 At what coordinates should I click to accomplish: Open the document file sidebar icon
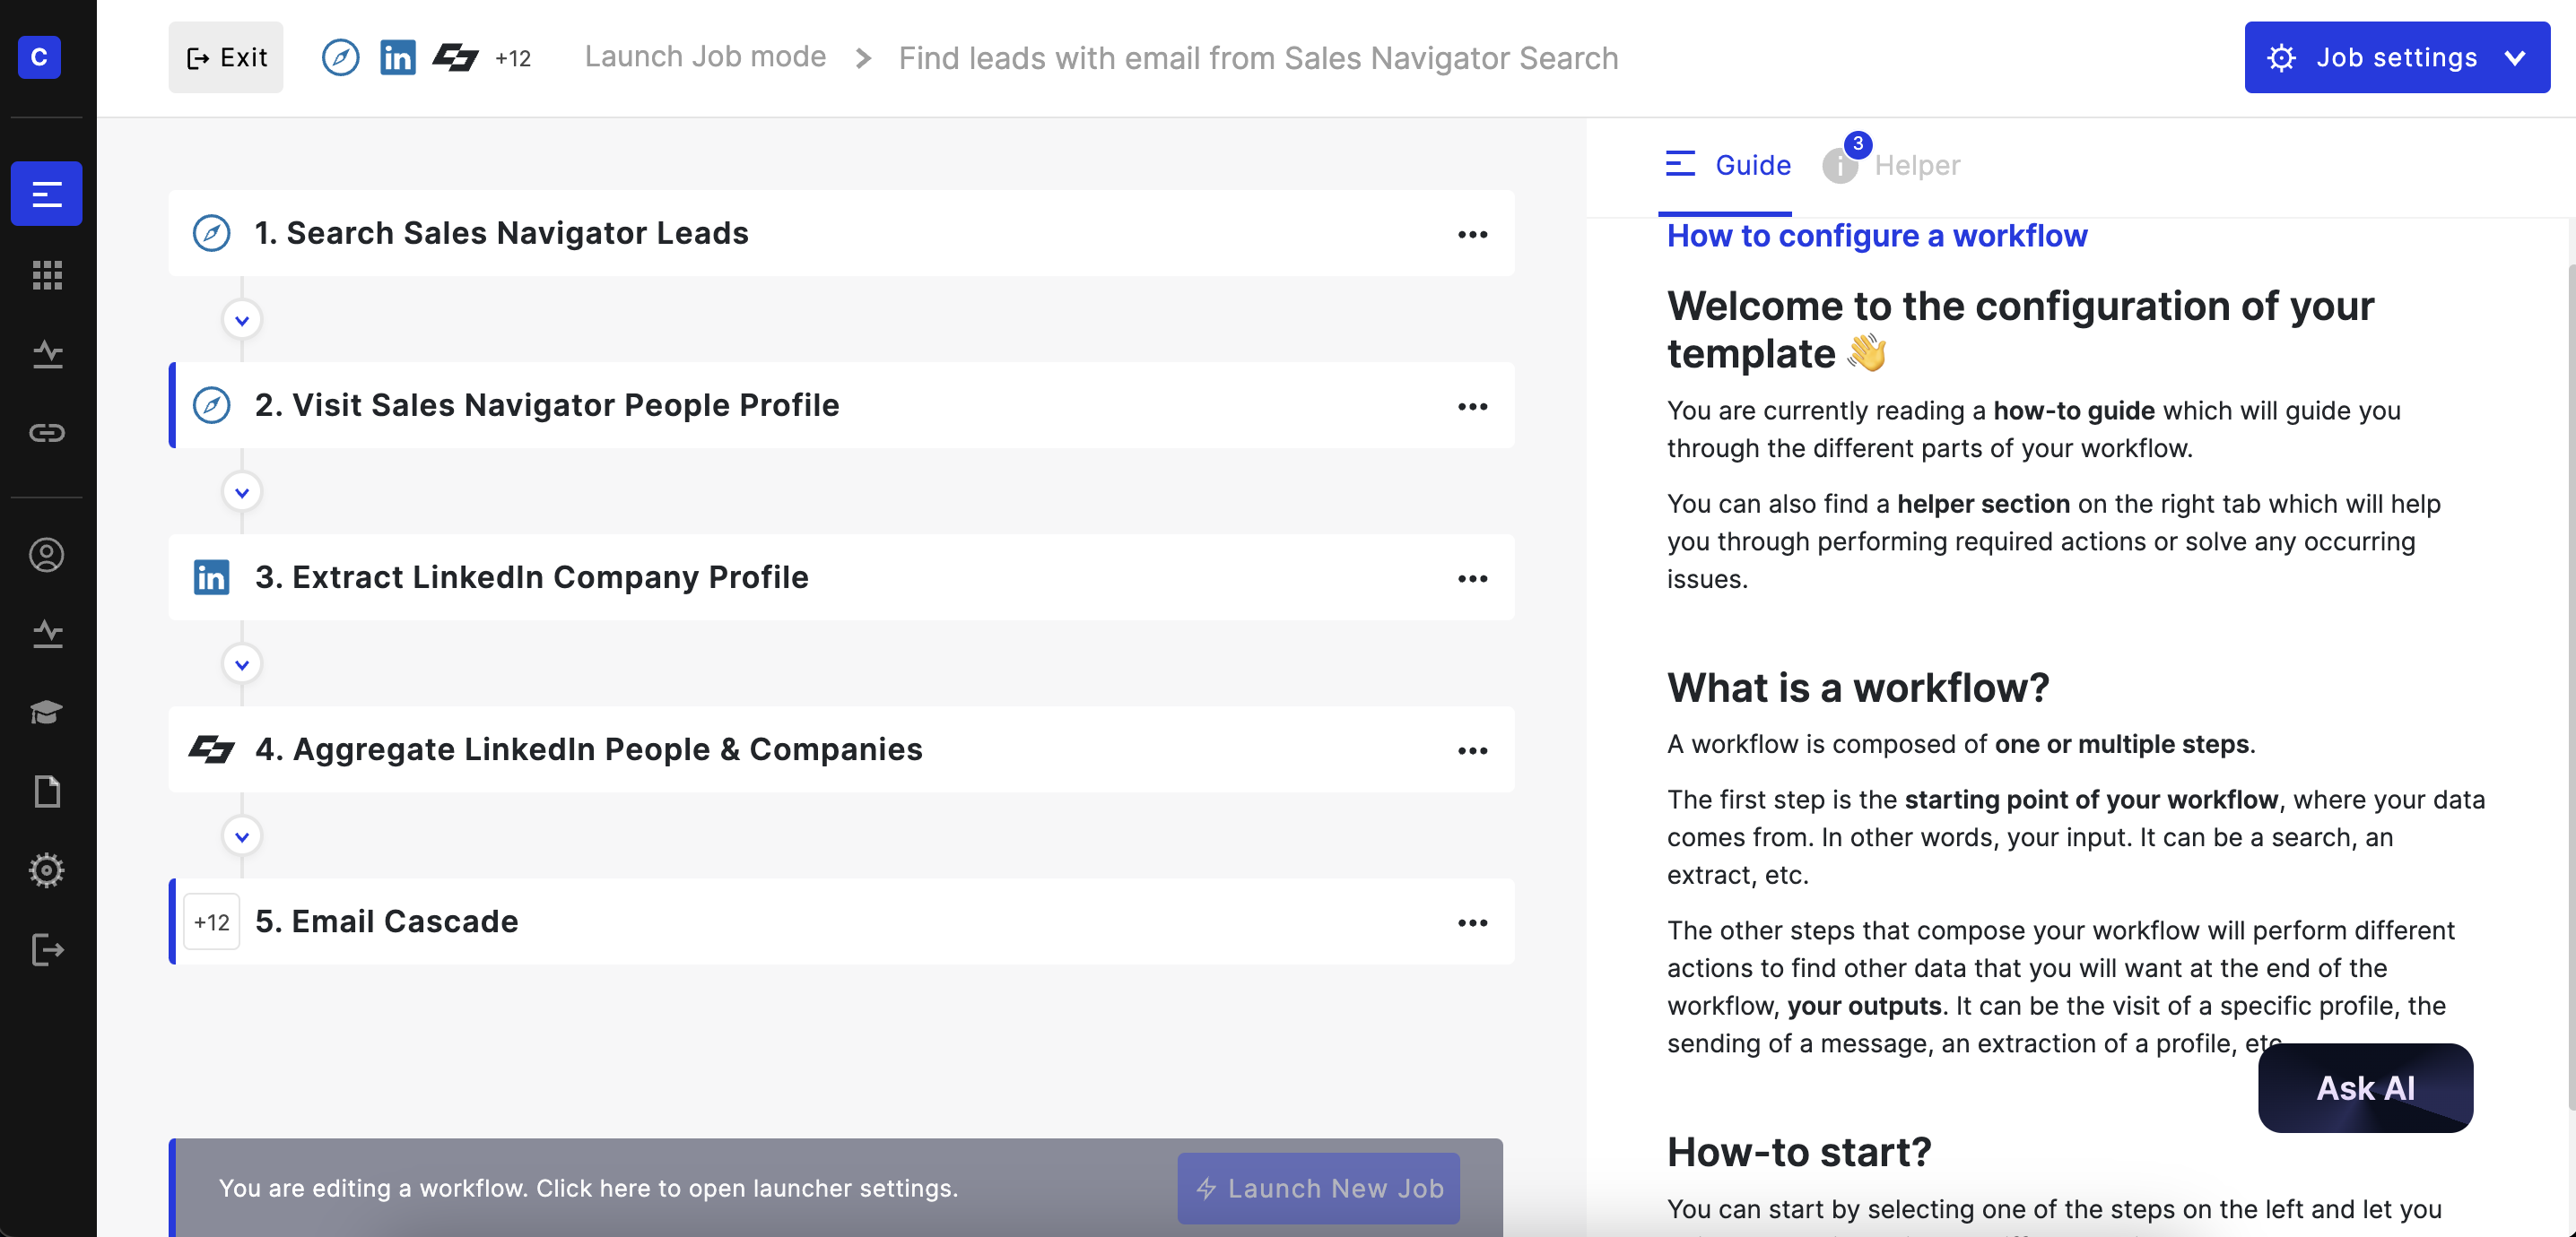click(47, 792)
